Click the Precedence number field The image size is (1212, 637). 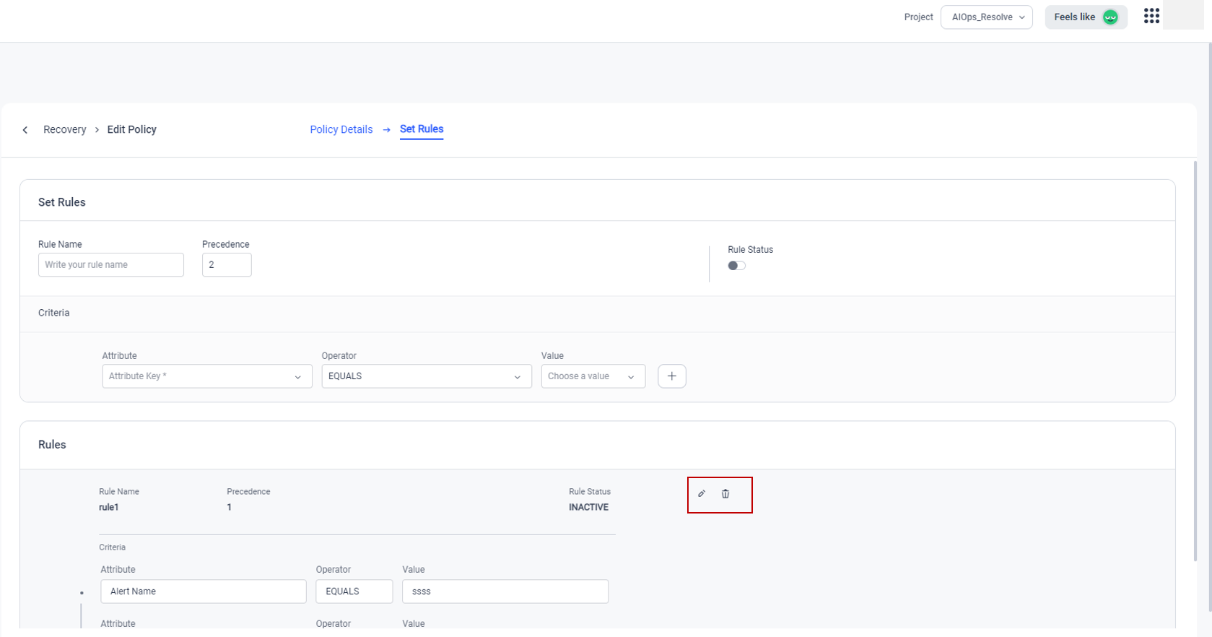[227, 265]
